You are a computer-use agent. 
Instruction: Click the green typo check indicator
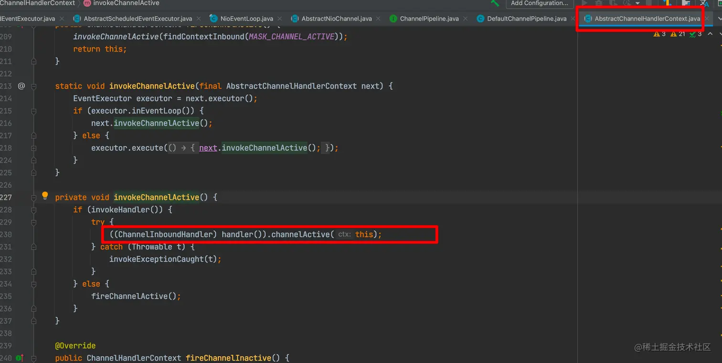(696, 34)
